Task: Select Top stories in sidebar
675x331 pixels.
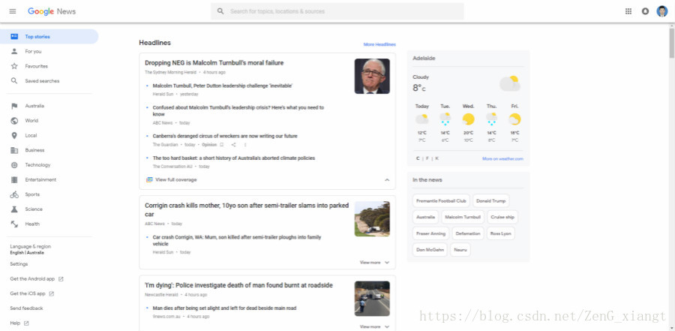Action: (x=49, y=37)
